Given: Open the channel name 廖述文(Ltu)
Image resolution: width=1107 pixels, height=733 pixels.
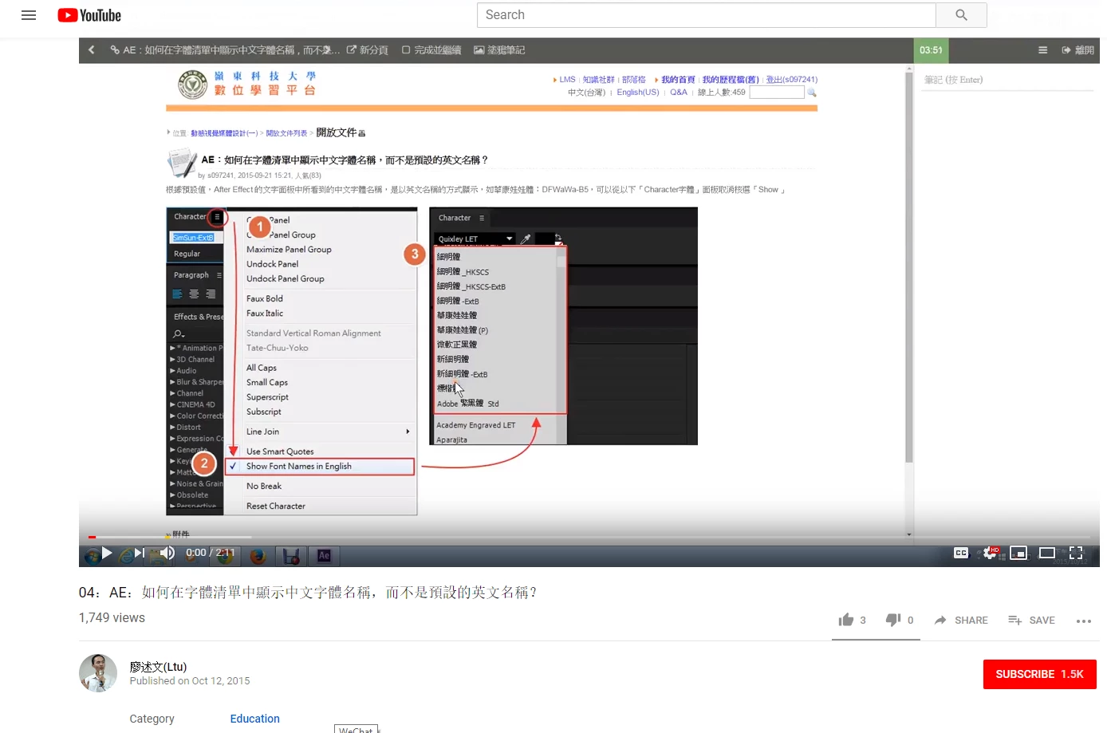Looking at the screenshot, I should pos(158,667).
